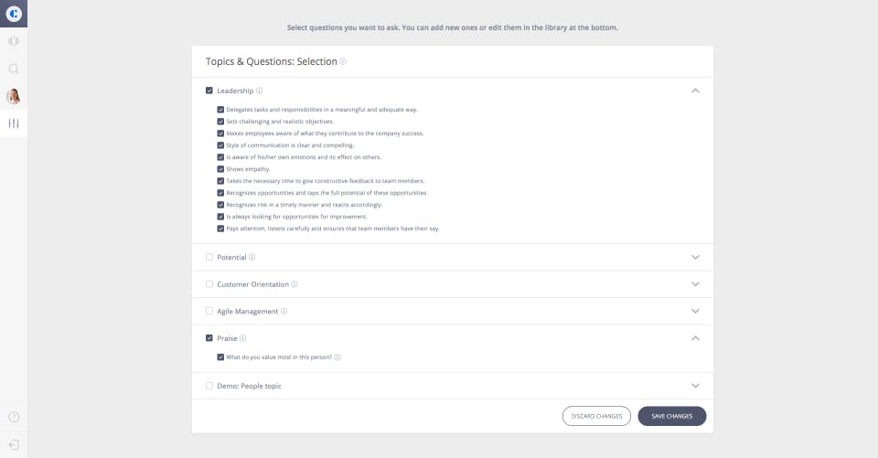Collapse the Praise section chevron

point(695,338)
